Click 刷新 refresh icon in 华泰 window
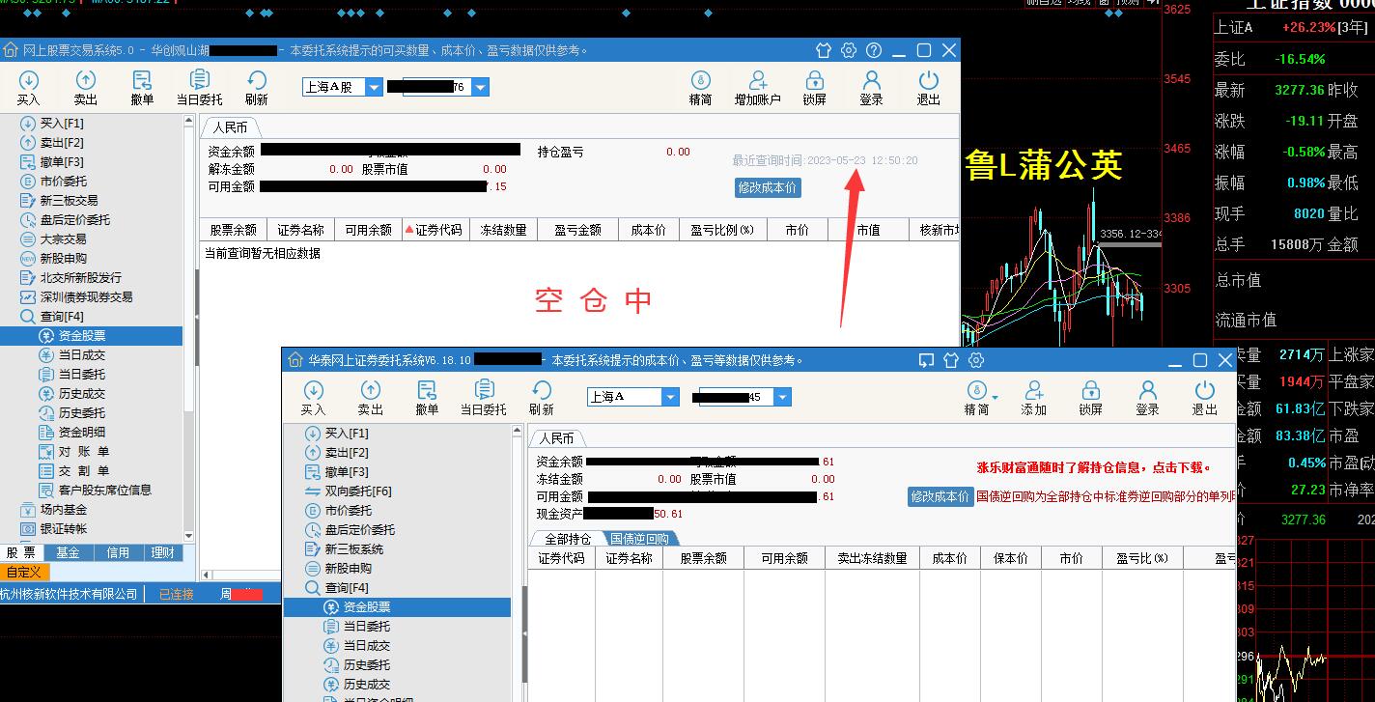 [x=542, y=398]
